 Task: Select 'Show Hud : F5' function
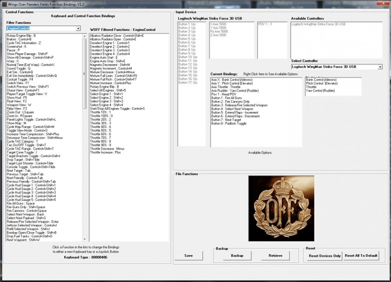click(17, 98)
